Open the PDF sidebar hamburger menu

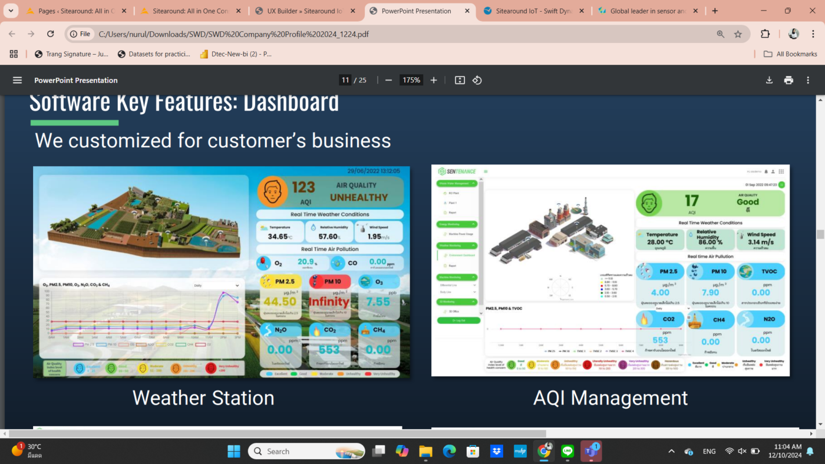coord(17,80)
